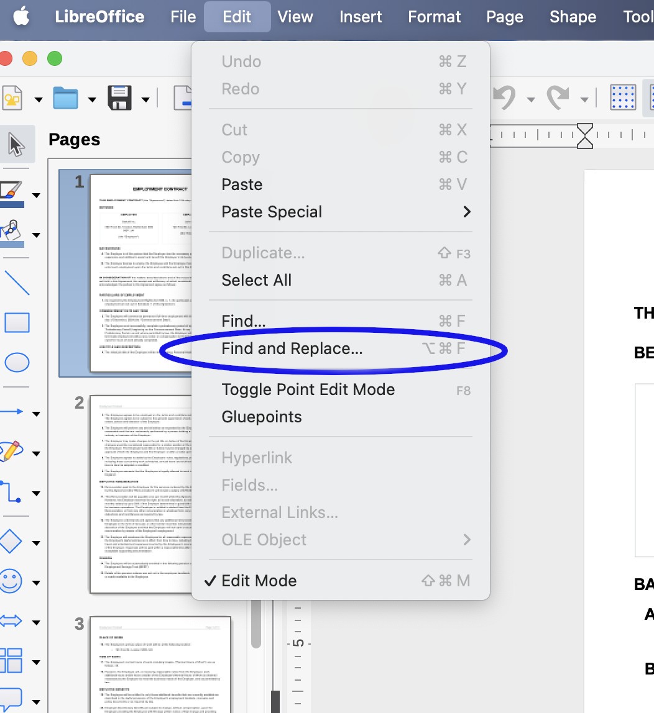The image size is (654, 713).
Task: Open the Page menu
Action: click(x=505, y=17)
